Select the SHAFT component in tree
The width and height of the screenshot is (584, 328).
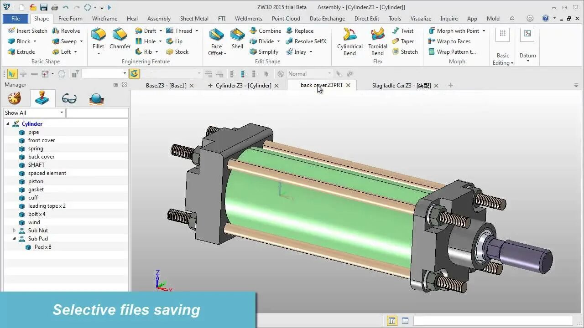tap(36, 165)
